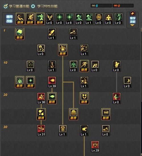Viewport: 142px width, 156px height.
Task: Select the eye Lv 0 general skill
Action: click(x=99, y=19)
